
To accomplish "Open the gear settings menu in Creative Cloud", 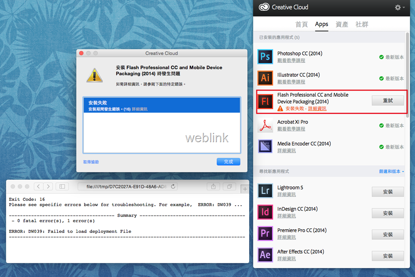I will click(399, 7).
